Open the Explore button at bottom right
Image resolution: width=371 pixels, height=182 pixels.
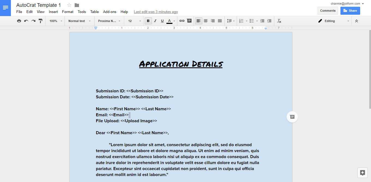click(362, 173)
